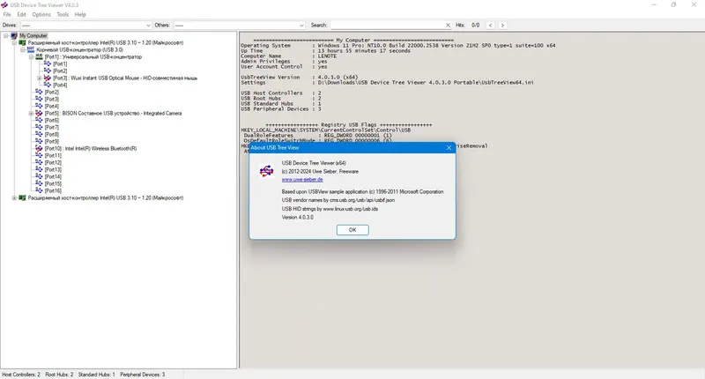Click the 'Operating System' line in details pane

pyautogui.click(x=398, y=46)
